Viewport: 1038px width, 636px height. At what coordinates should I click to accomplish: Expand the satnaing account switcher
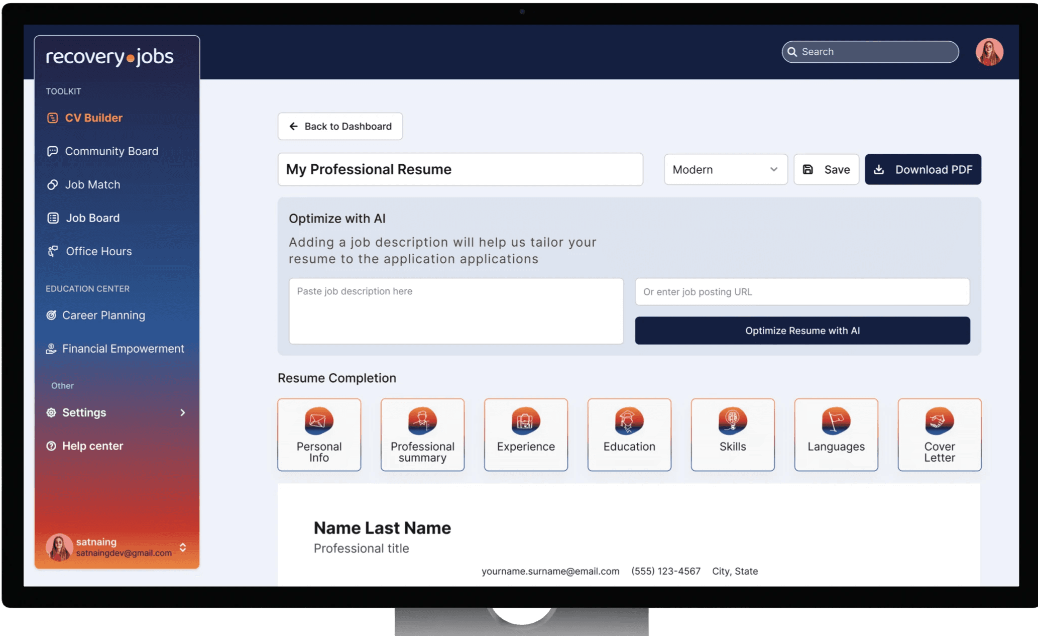pos(183,547)
